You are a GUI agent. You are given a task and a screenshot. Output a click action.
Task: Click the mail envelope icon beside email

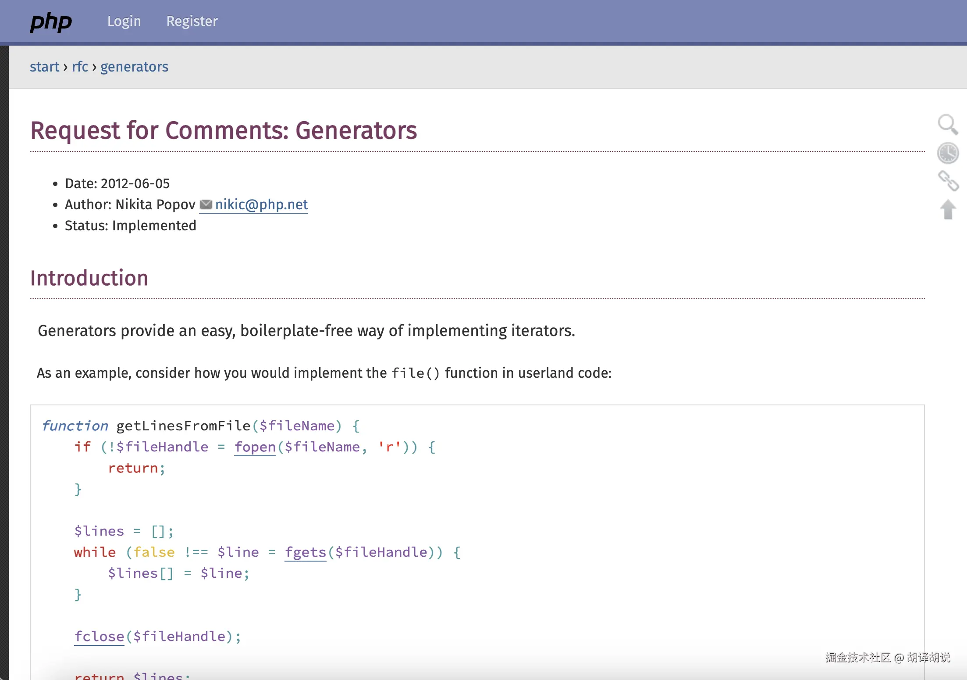[x=206, y=204]
